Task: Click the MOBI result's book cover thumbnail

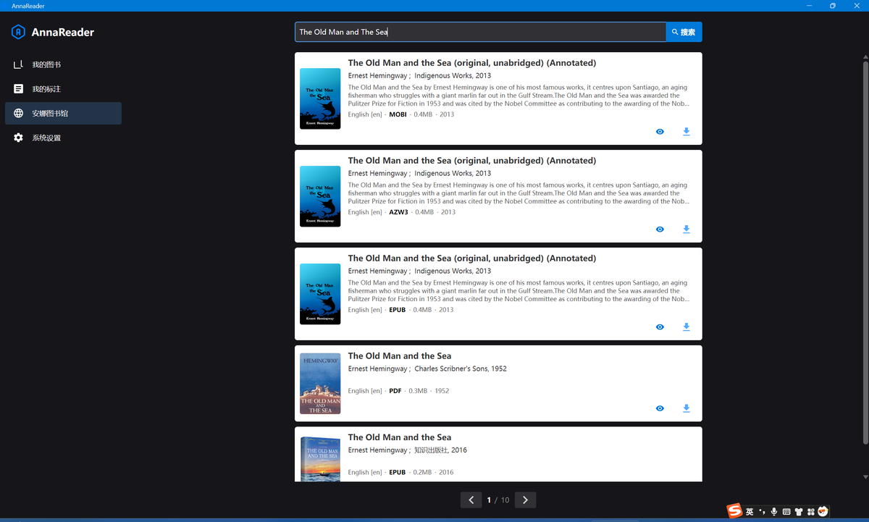Action: tap(320, 98)
